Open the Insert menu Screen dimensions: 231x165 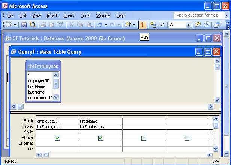(x=52, y=15)
